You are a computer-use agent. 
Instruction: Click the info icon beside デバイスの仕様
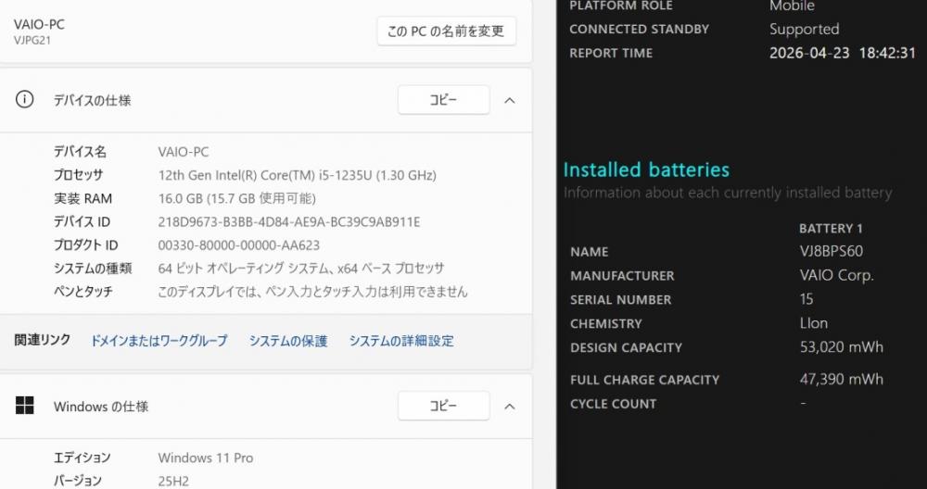pos(25,100)
